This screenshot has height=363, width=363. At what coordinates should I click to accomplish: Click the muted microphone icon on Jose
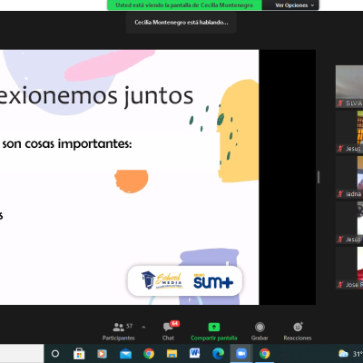340,285
